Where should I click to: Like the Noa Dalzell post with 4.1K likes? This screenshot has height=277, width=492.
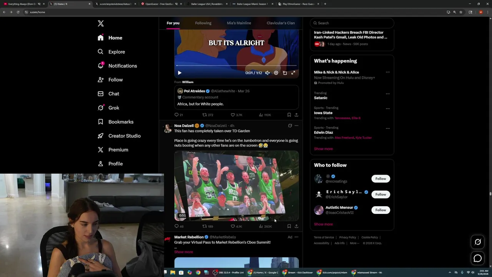click(x=236, y=226)
